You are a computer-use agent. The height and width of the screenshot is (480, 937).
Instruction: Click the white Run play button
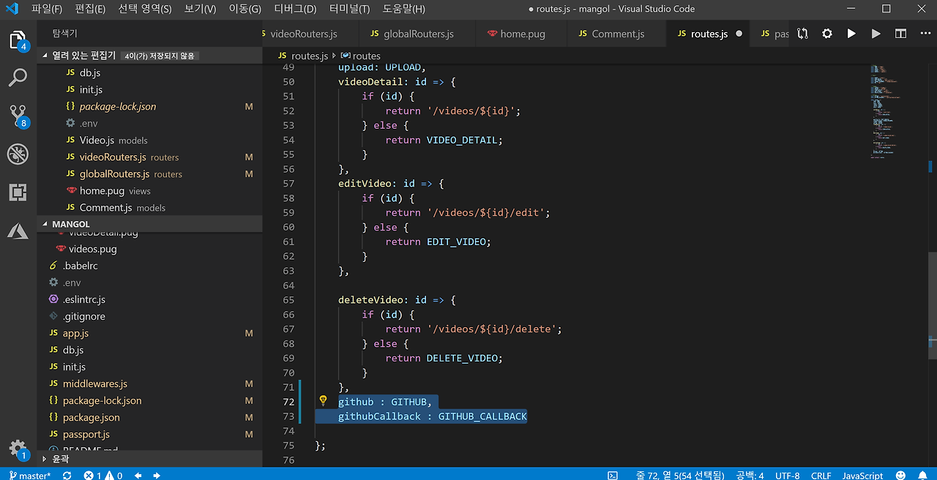pos(851,34)
